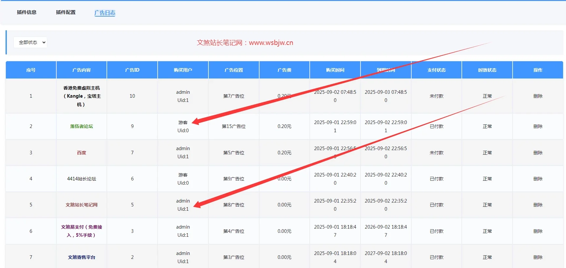
Task: Open the 插件配置 tab
Action: tap(66, 12)
